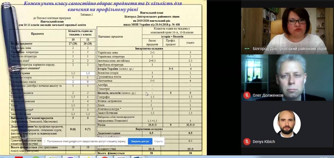
Task: Click Denys Kibich's round profile avatar
Action: 287,124
